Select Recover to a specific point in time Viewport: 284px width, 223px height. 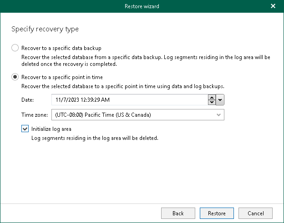15,77
